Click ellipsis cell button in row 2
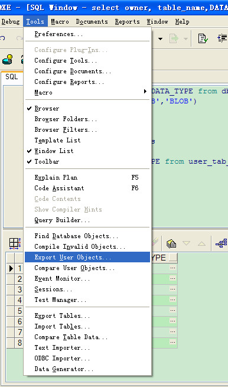The height and width of the screenshot is (387, 228). (x=172, y=278)
